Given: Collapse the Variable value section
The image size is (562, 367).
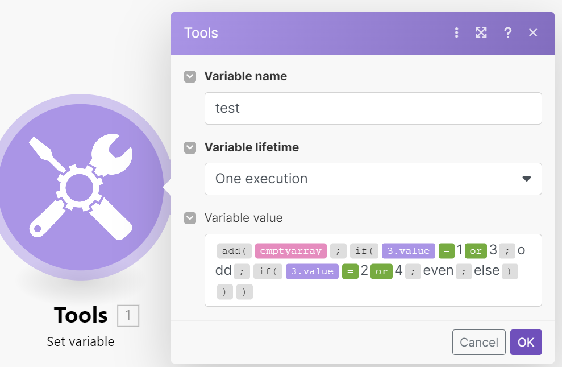Looking at the screenshot, I should click(x=190, y=218).
